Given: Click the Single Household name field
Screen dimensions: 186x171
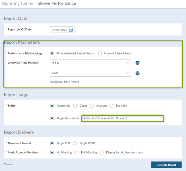Looking at the screenshot, I should coord(122,119).
